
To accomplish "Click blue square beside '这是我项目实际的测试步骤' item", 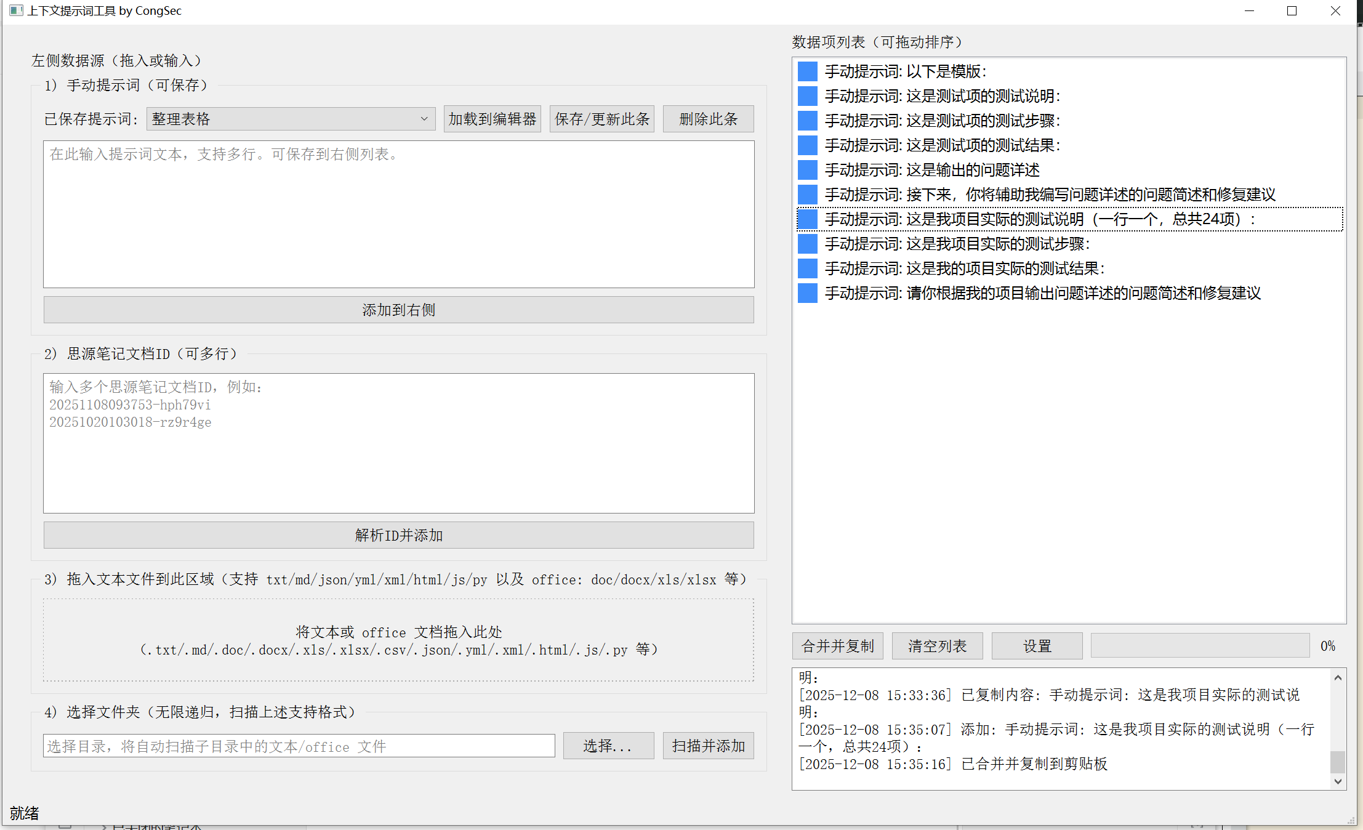I will tap(807, 244).
